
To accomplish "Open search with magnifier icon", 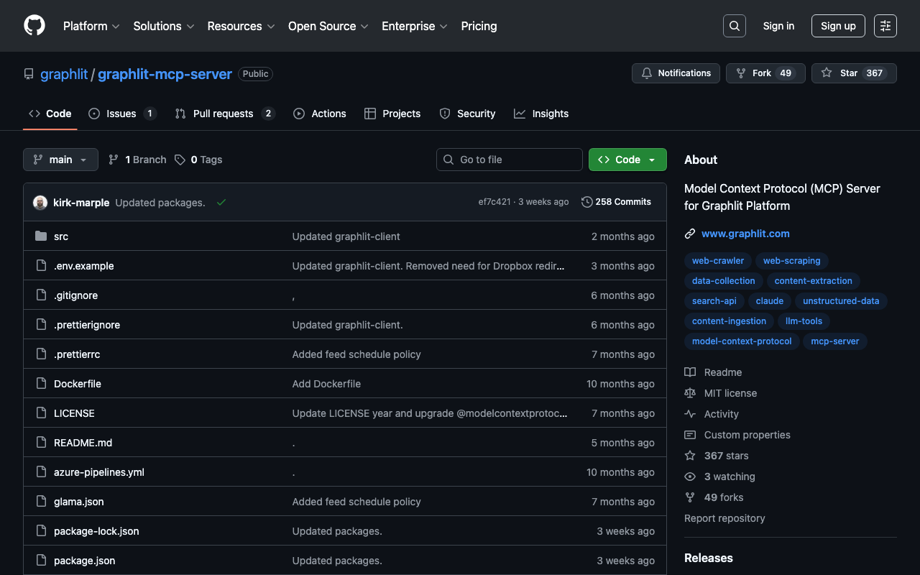I will click(734, 26).
